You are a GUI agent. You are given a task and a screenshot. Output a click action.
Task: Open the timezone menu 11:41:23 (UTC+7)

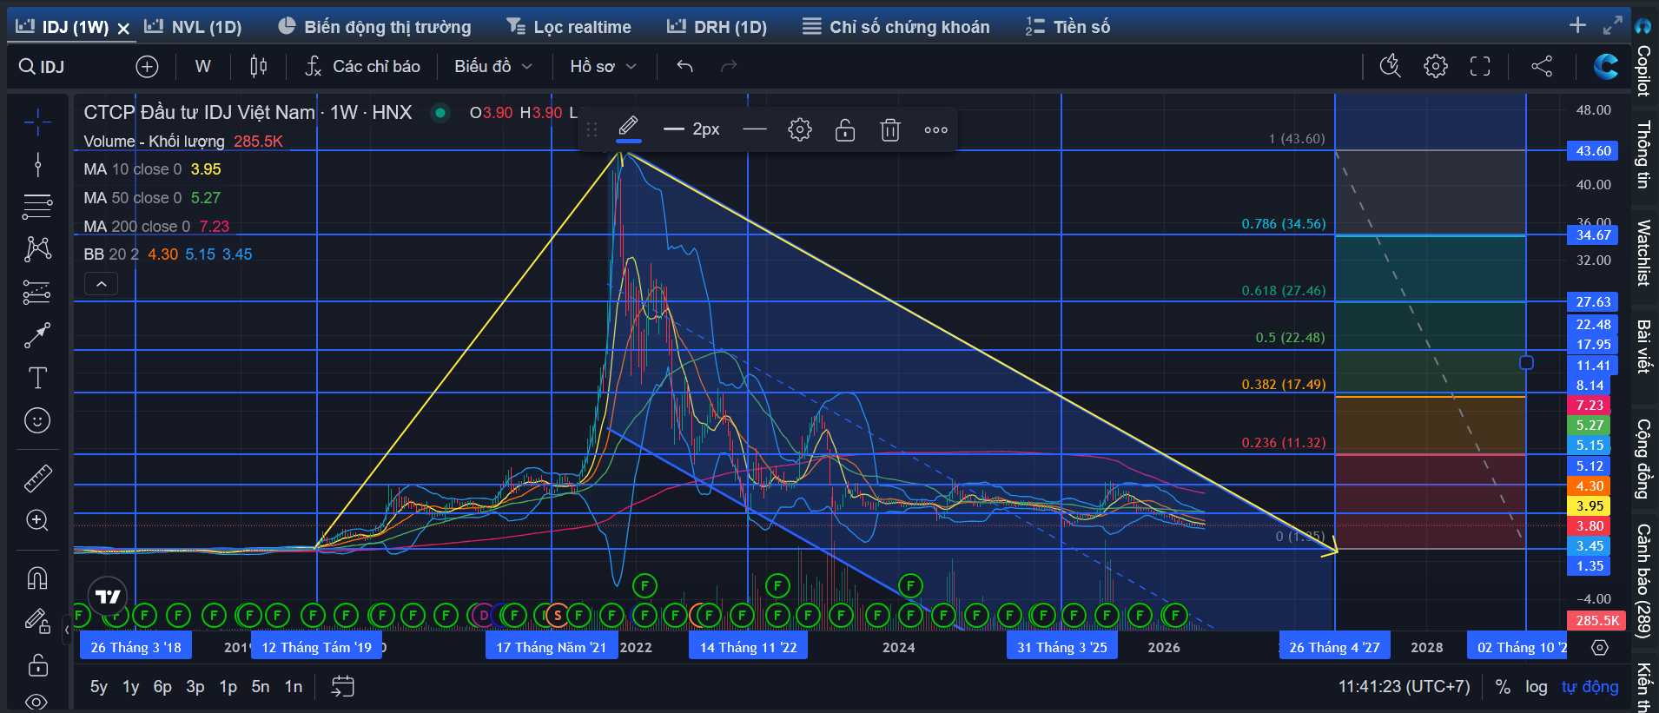[x=1404, y=687]
